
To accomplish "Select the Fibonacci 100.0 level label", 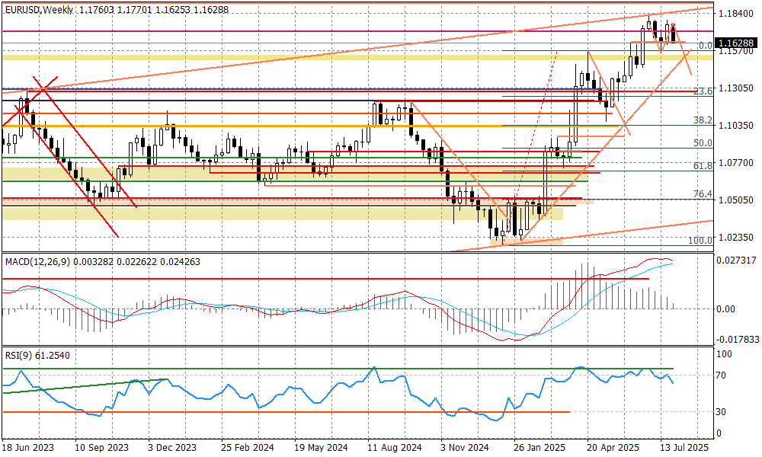I will 700,241.
